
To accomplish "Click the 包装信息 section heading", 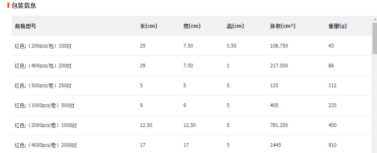I will tap(24, 5).
